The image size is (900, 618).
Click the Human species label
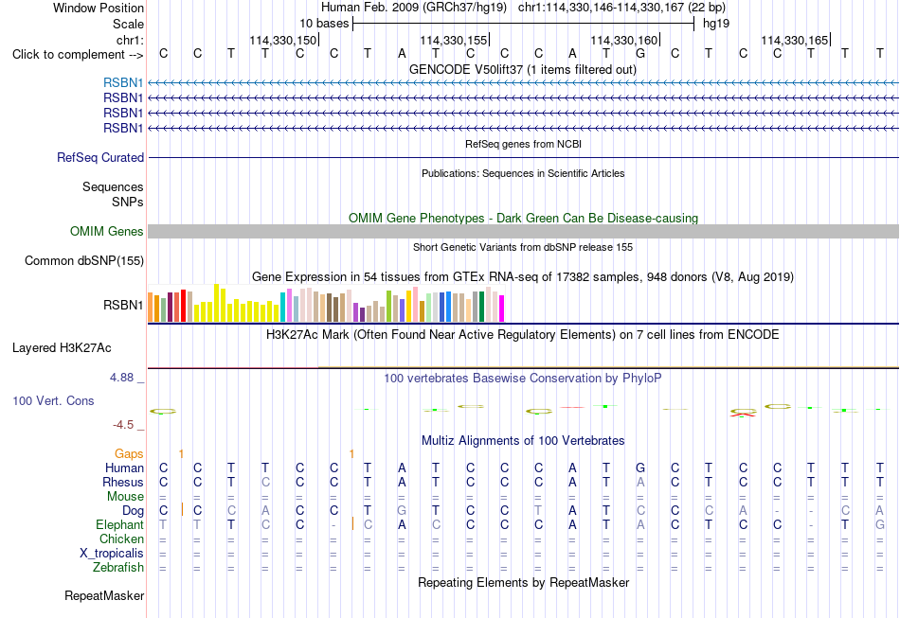124,468
